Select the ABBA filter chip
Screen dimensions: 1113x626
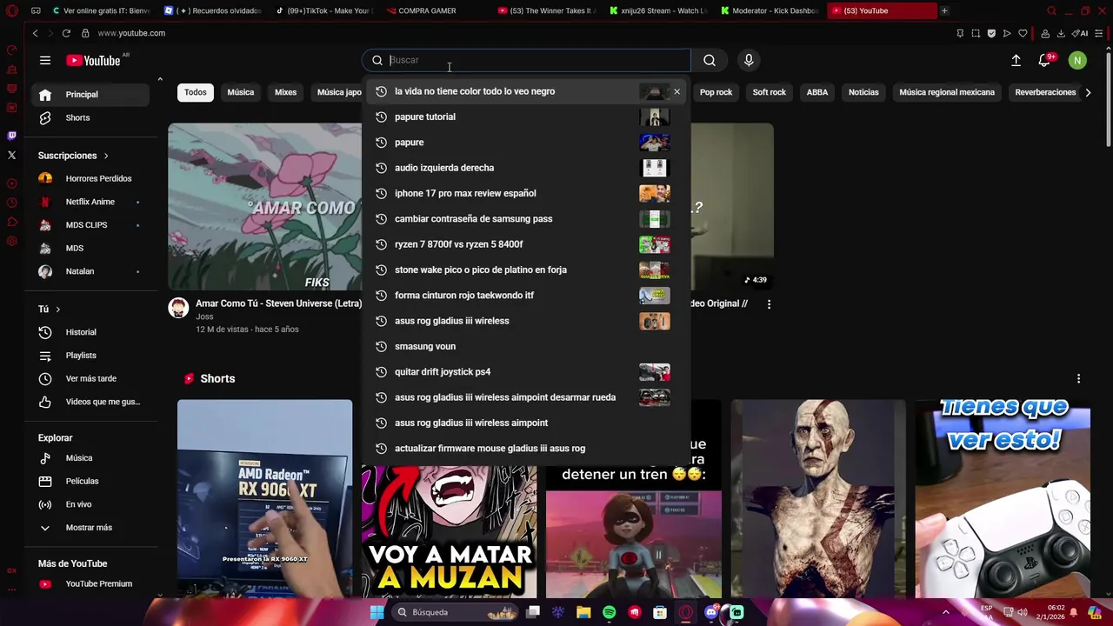817,92
